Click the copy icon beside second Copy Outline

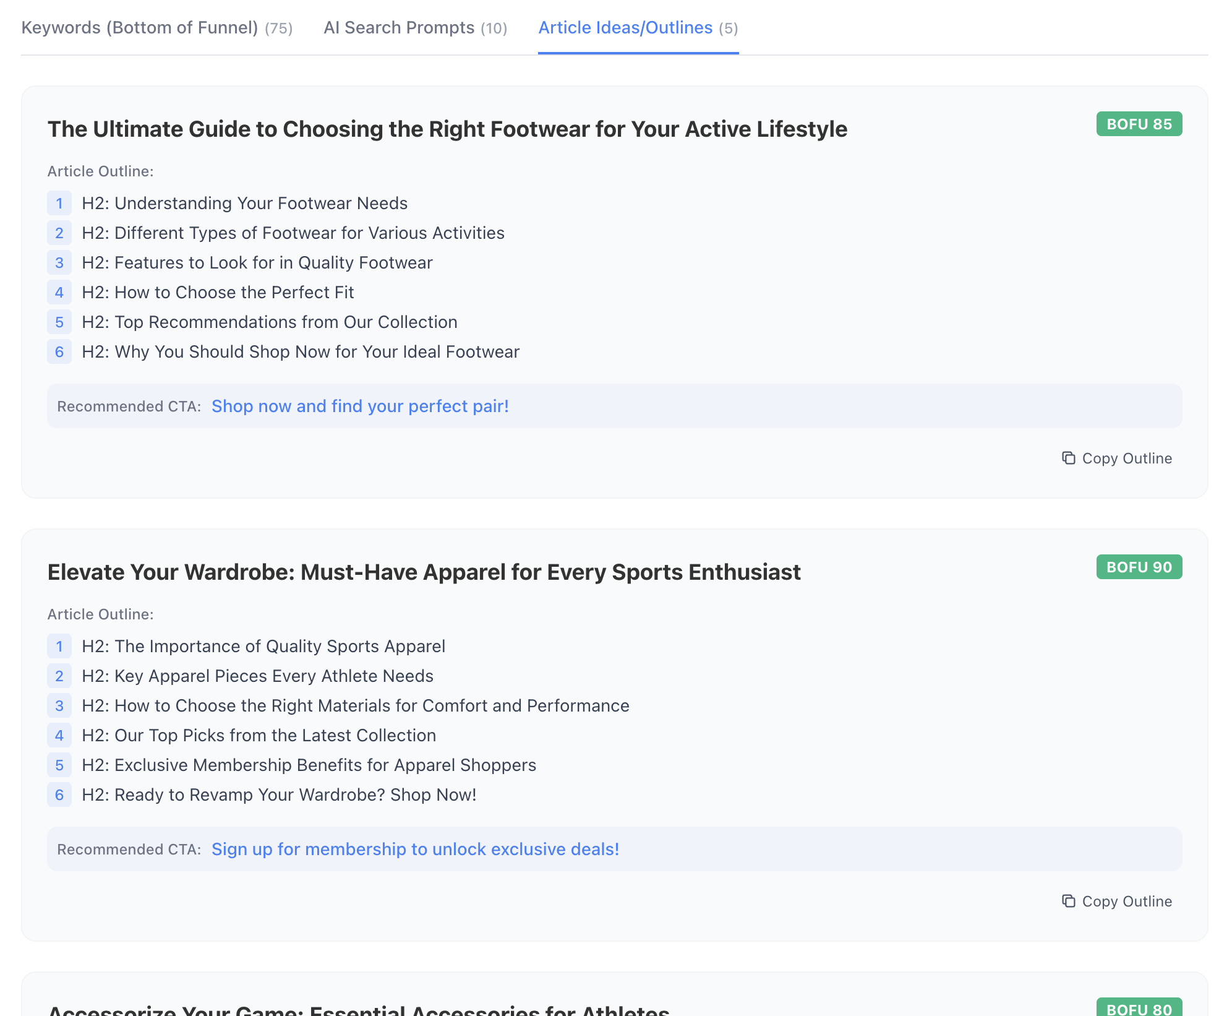coord(1069,901)
